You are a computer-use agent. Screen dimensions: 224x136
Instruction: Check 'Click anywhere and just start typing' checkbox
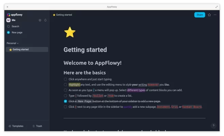[x=65, y=79]
